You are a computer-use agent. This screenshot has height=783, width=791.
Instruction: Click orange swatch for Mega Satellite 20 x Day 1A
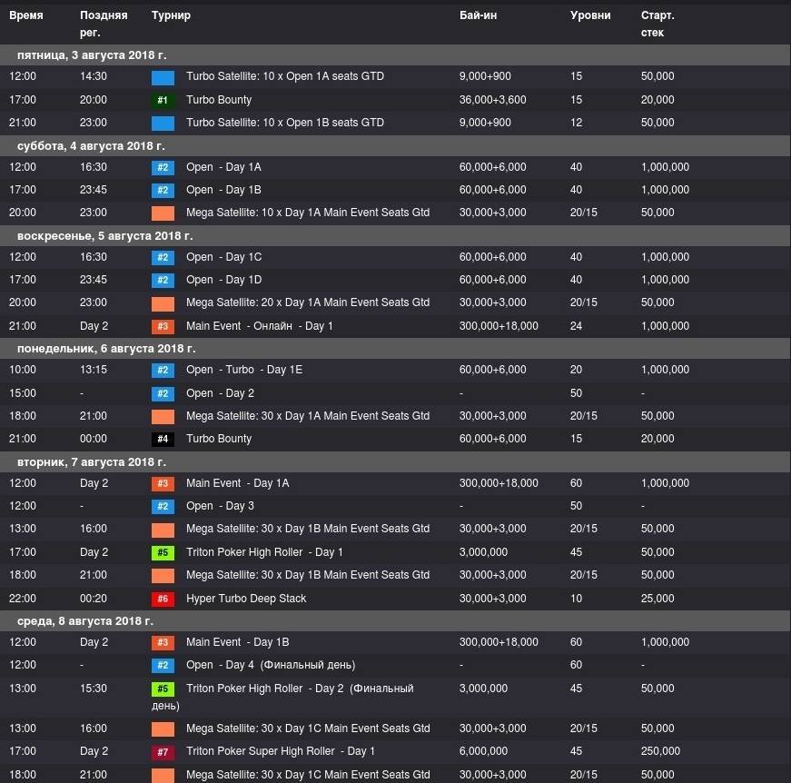coord(163,303)
